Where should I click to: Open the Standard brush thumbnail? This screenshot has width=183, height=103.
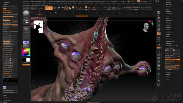coord(26,14)
